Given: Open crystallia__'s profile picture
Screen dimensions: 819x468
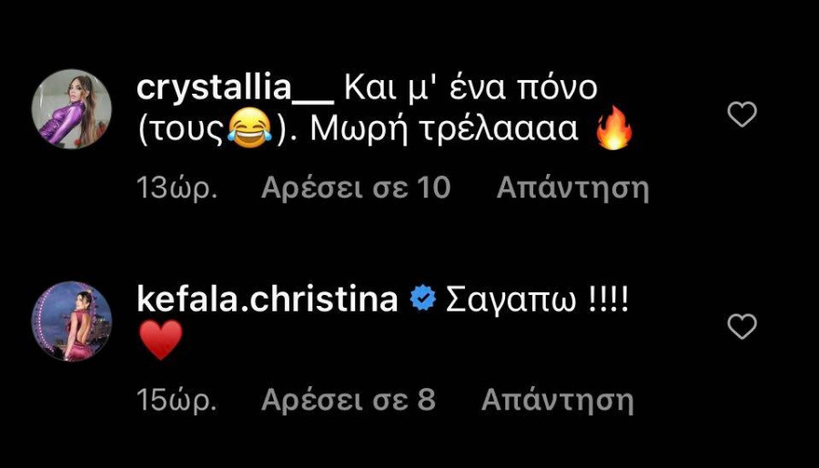Looking at the screenshot, I should pos(72,108).
